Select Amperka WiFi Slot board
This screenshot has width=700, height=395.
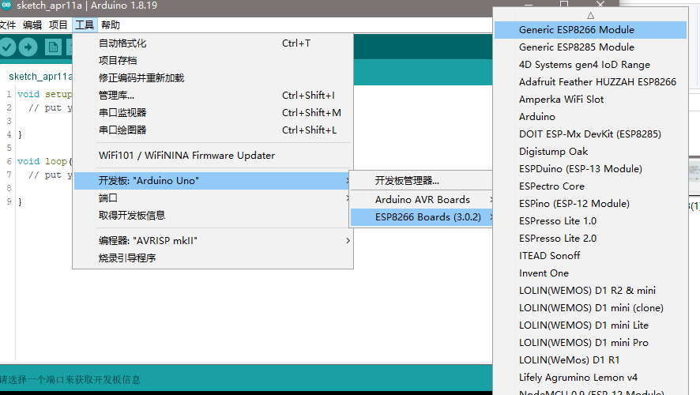[590, 100]
